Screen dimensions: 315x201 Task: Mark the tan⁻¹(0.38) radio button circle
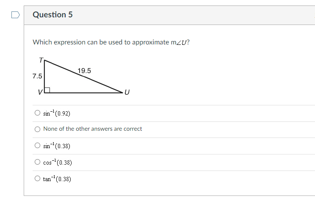[38, 179]
